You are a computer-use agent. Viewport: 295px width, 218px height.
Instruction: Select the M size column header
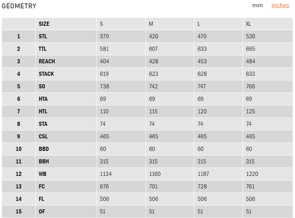tap(151, 24)
